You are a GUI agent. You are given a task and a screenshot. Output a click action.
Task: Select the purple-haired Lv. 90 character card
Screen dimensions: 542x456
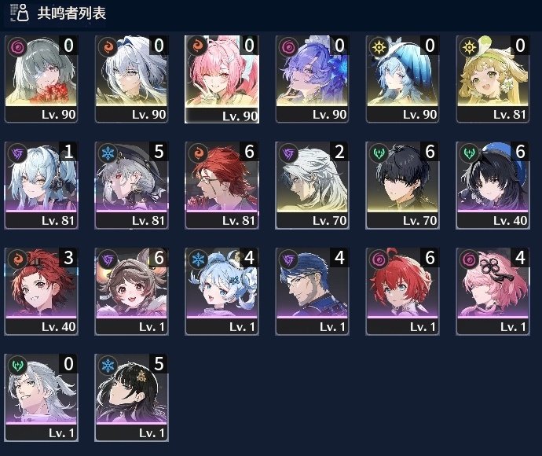coord(312,79)
